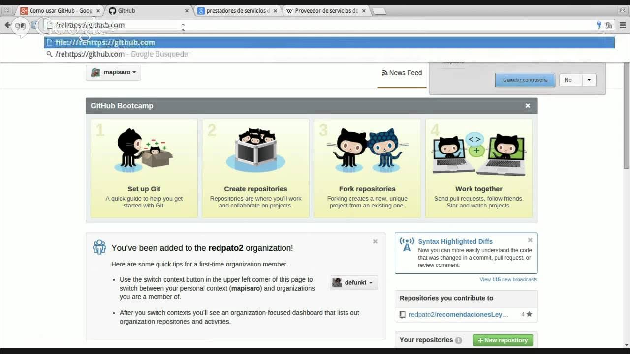Screen dimensions: 630x354
Task: Click the Fork repositories octocats illustration
Action: tap(367, 150)
